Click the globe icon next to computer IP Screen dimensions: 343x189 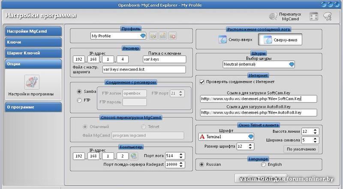(134, 156)
